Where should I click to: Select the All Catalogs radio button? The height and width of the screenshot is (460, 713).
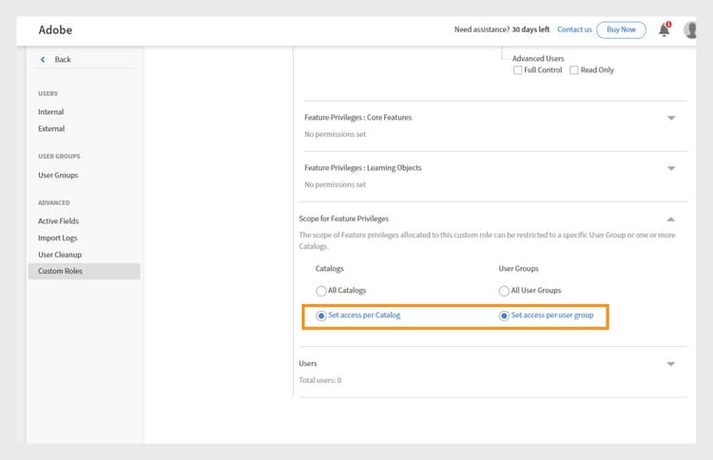click(320, 291)
